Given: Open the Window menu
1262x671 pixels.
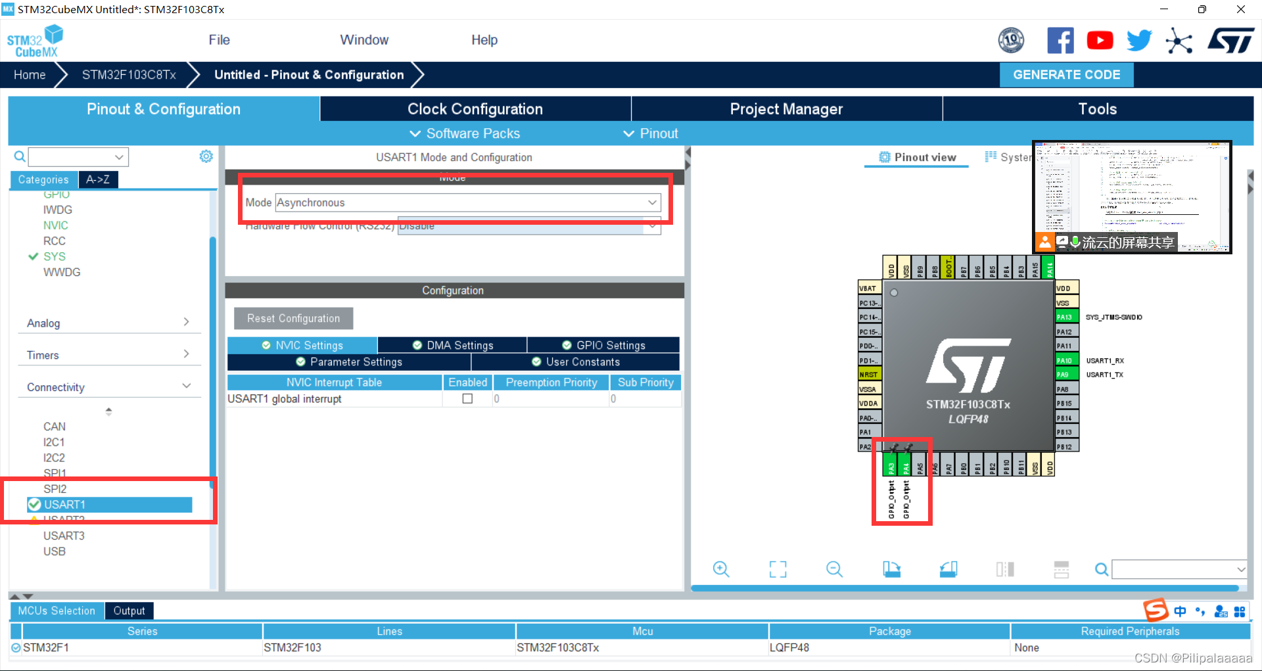Looking at the screenshot, I should 364,40.
